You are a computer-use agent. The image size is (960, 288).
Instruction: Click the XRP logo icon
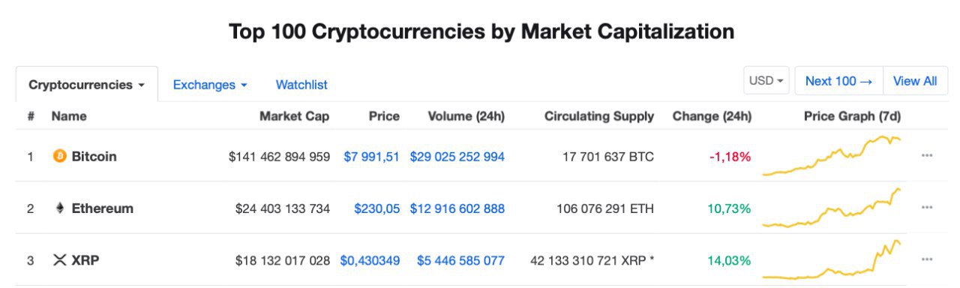tap(60, 261)
